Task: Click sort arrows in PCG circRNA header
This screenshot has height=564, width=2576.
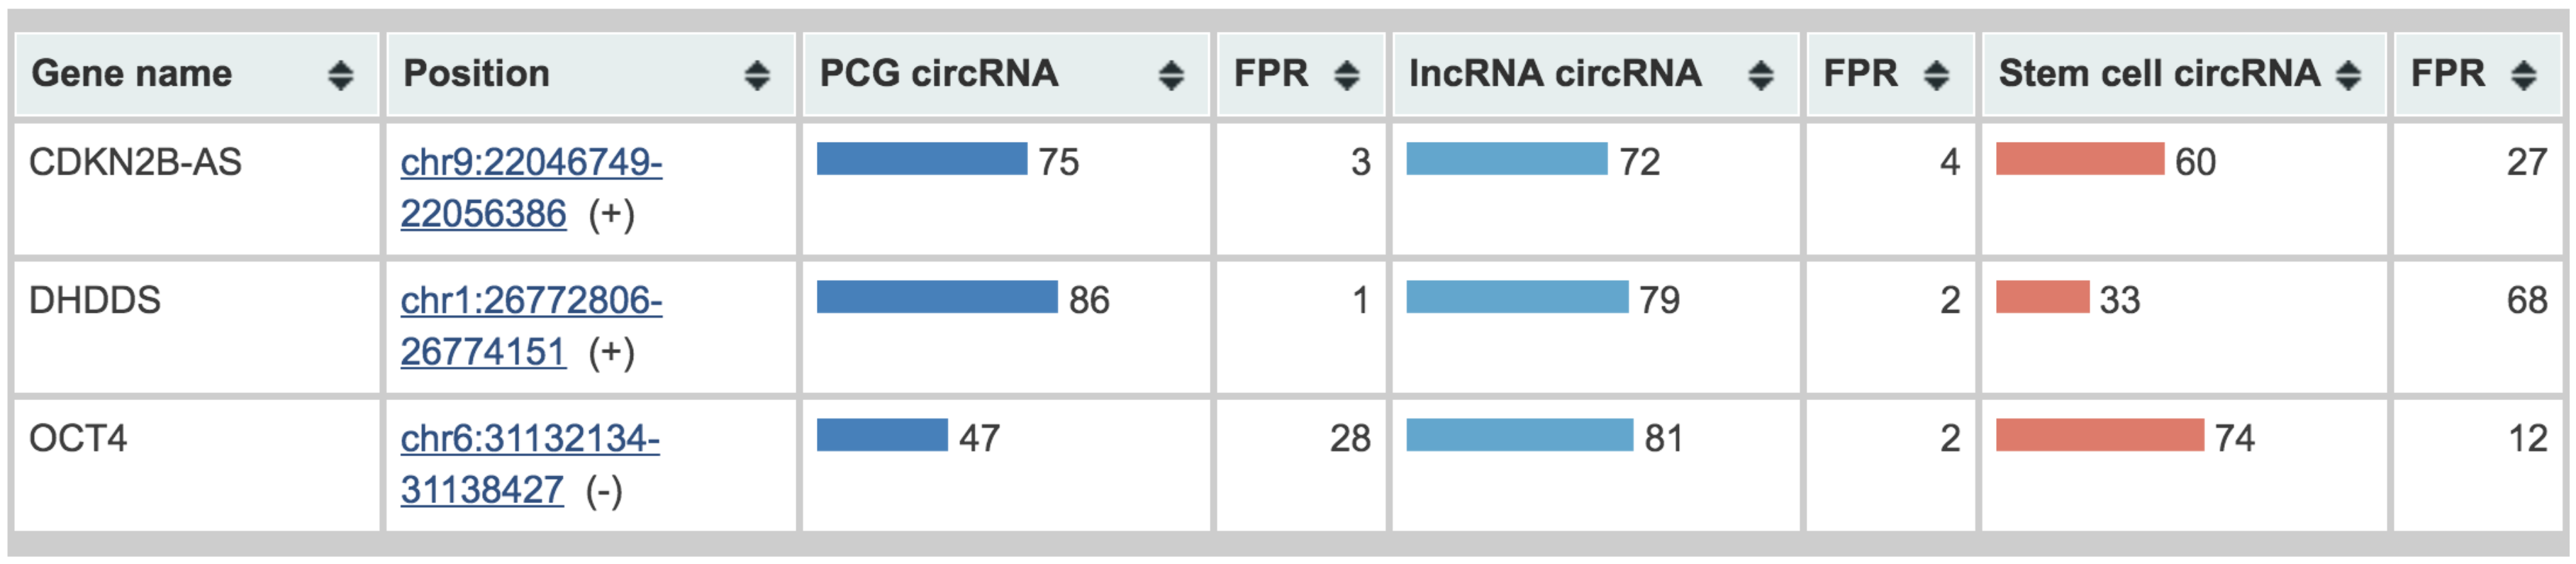Action: [1171, 75]
